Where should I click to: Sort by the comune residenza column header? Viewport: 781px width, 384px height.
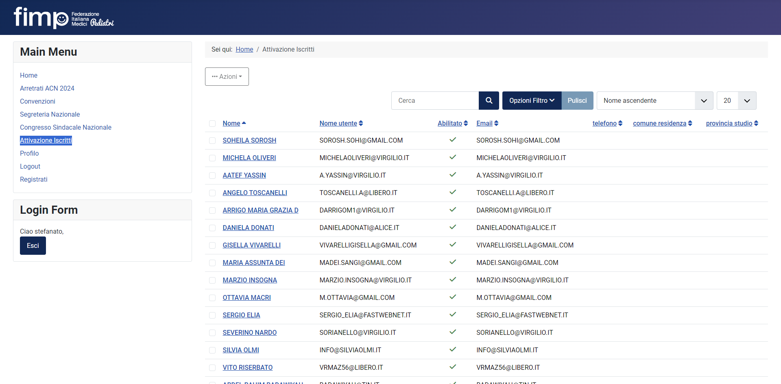[x=660, y=123]
